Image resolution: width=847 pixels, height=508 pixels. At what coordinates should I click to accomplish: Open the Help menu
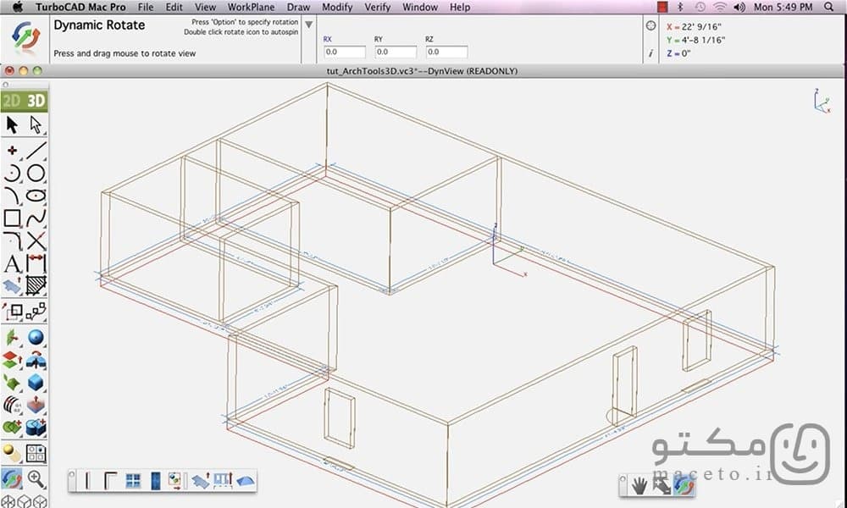(x=460, y=7)
